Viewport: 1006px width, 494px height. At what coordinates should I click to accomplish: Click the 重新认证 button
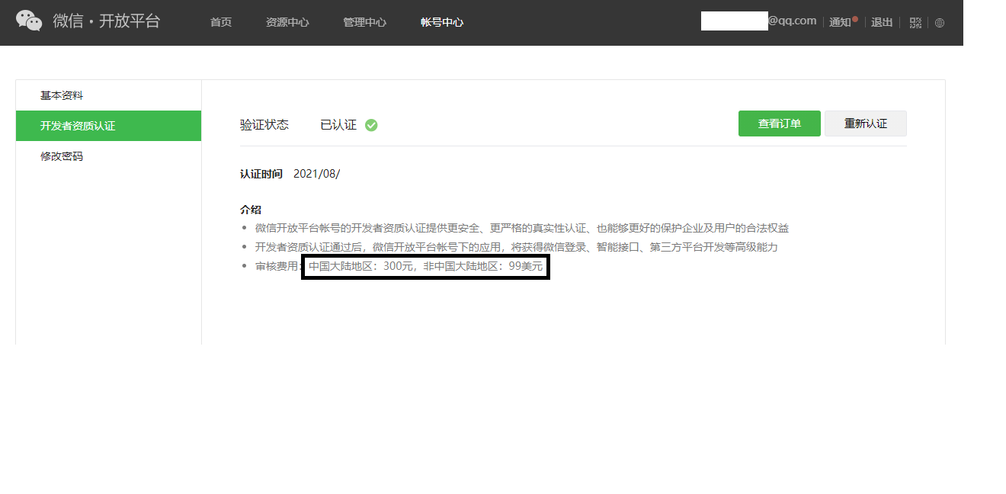[x=865, y=124]
